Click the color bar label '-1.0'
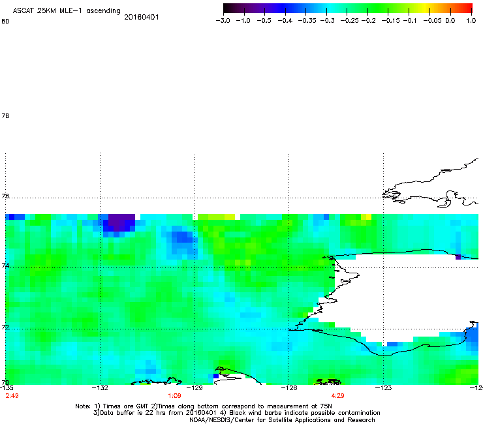Image resolution: width=483 pixels, height=424 pixels. [243, 21]
